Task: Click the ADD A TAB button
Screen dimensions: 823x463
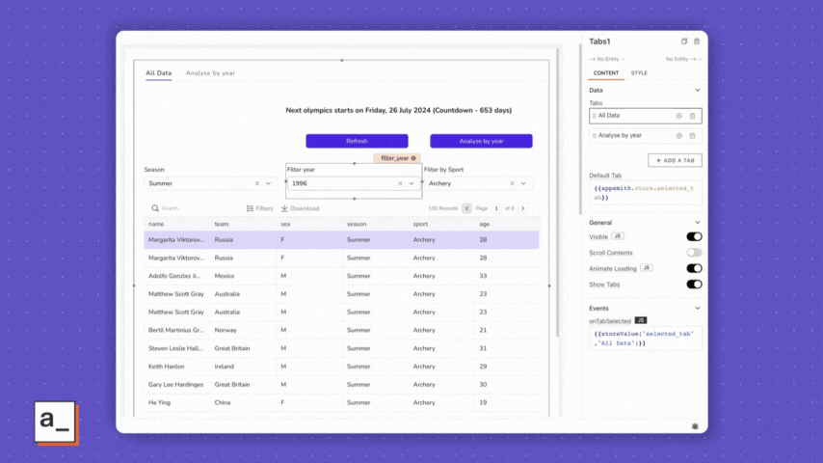Action: (675, 160)
